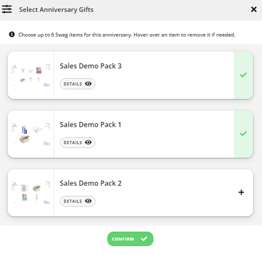Click eye icon in Pack 1 Details button
The width and height of the screenshot is (262, 255).
click(89, 142)
